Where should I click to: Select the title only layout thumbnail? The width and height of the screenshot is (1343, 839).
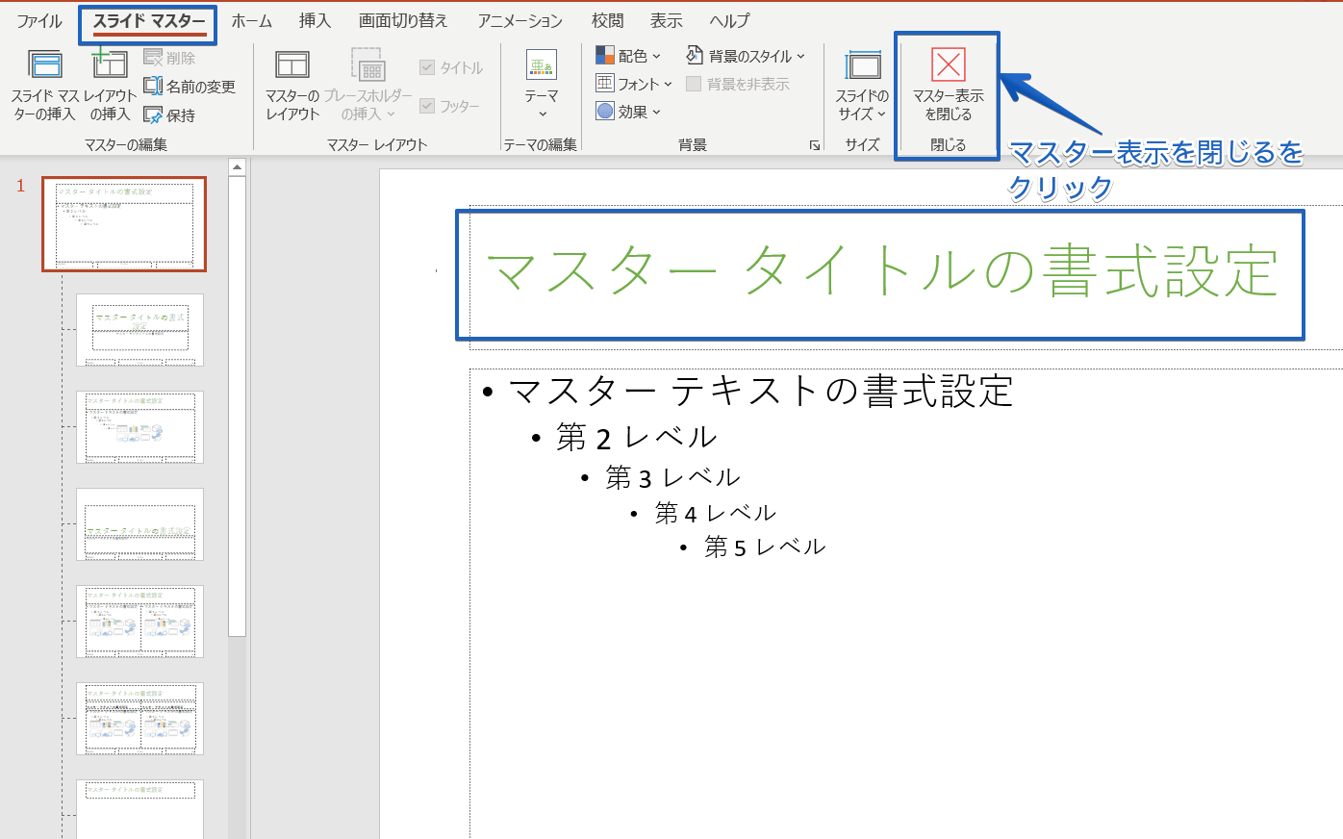click(140, 809)
